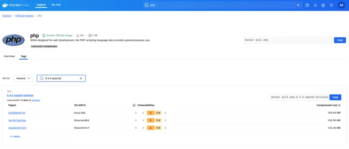The width and height of the screenshot is (349, 149).
Task: Open digest baf888bd519f
Action: coord(17,113)
